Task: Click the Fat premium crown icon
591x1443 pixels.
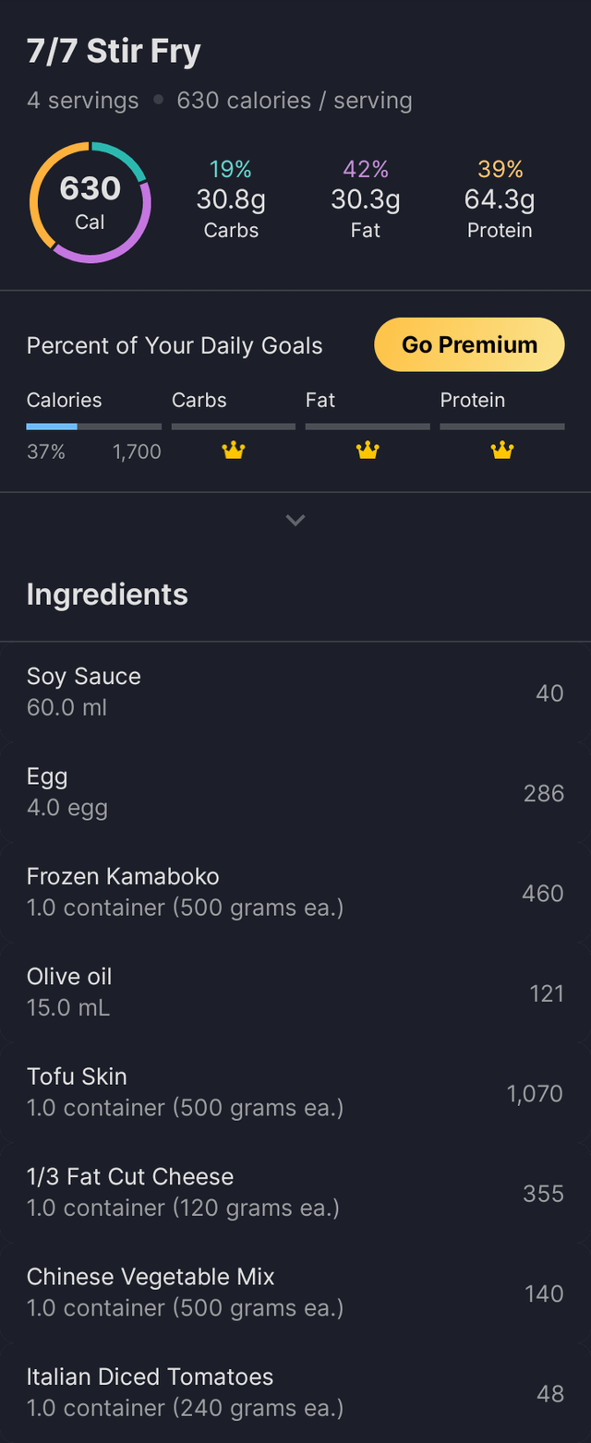Action: coord(368,451)
